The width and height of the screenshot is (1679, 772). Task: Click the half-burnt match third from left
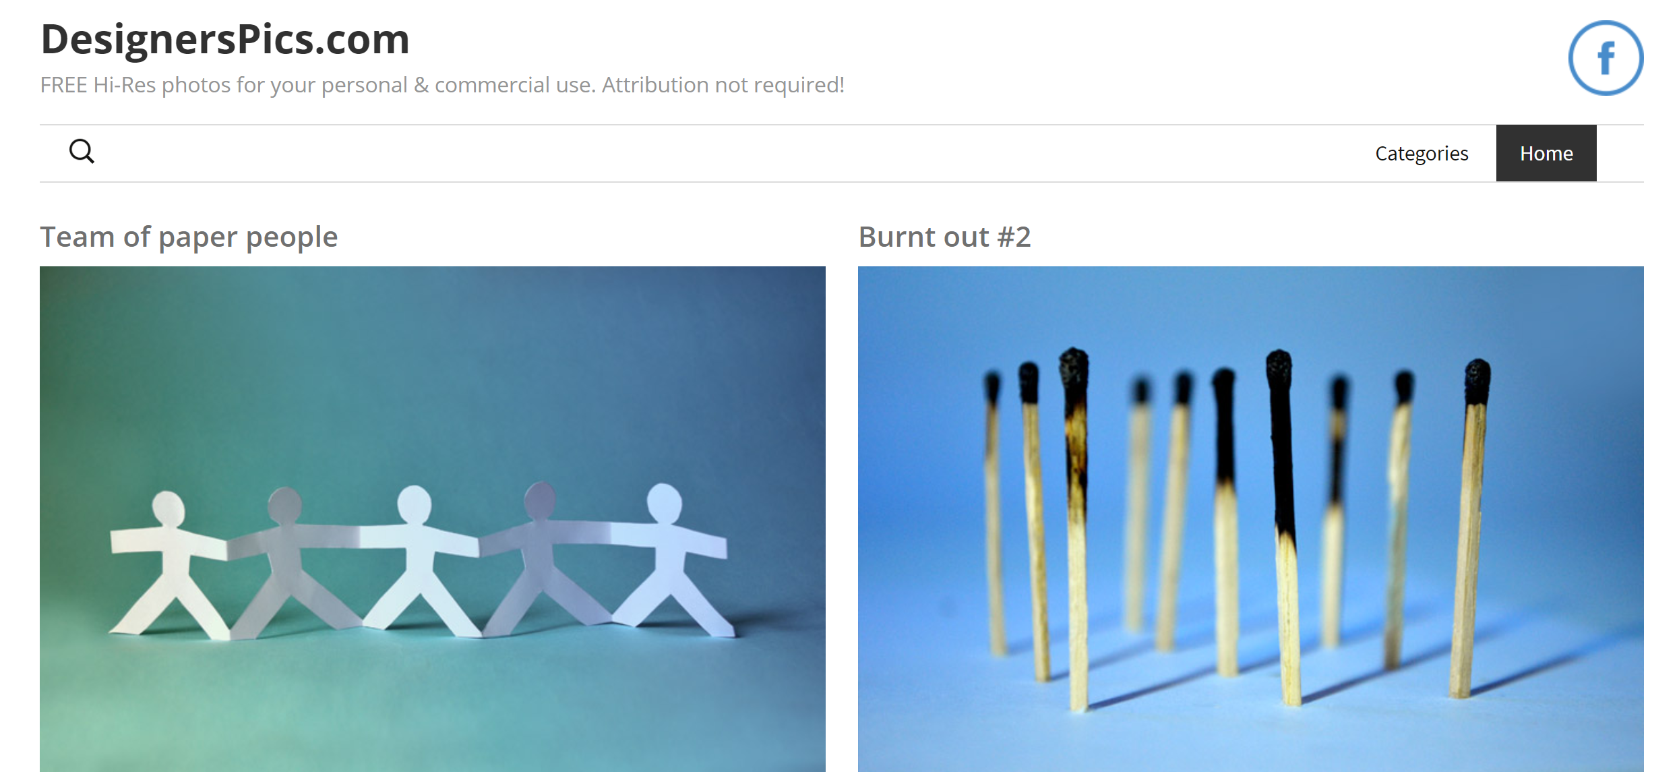coord(1076,529)
